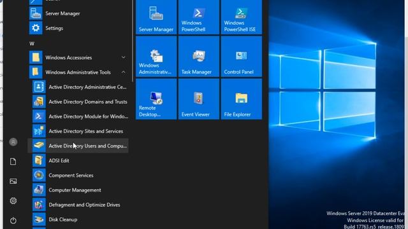Open the Remote Desktop tile
Image resolution: width=408 pixels, height=229 pixels.
point(156,99)
